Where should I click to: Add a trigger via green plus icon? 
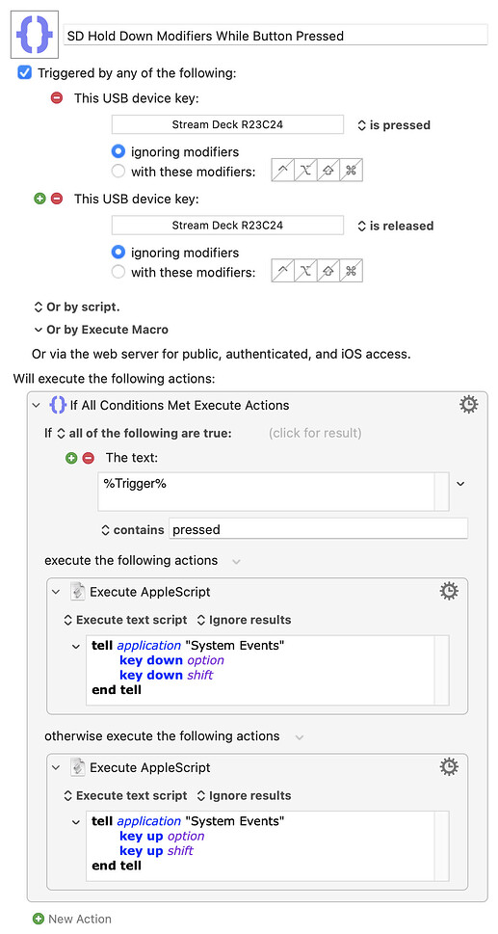coord(39,199)
